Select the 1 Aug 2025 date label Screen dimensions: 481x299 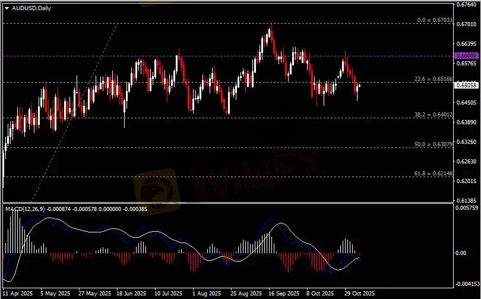(x=205, y=293)
